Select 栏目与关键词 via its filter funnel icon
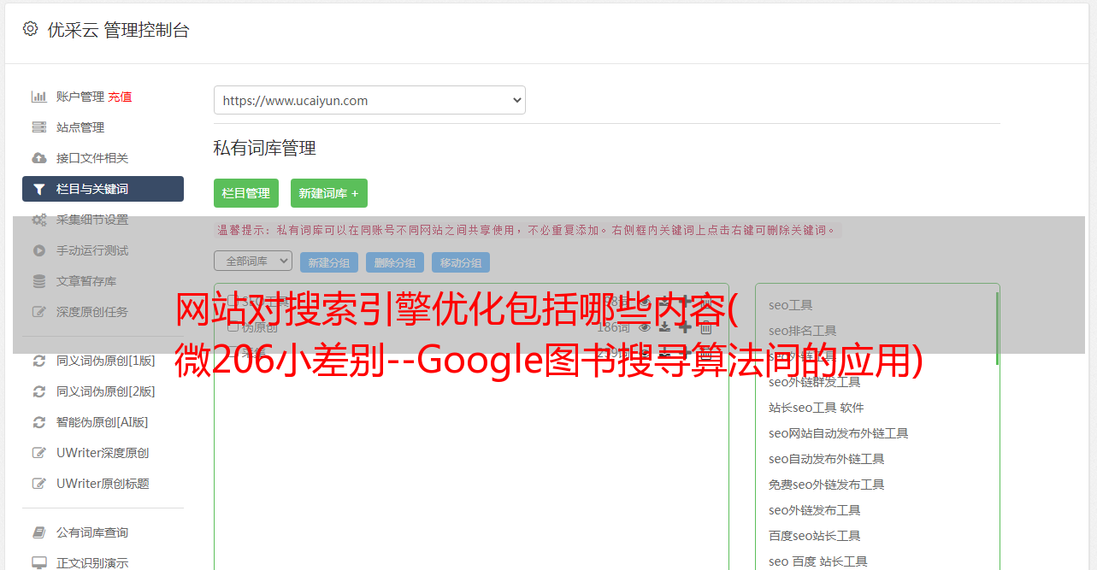This screenshot has height=570, width=1097. click(39, 189)
